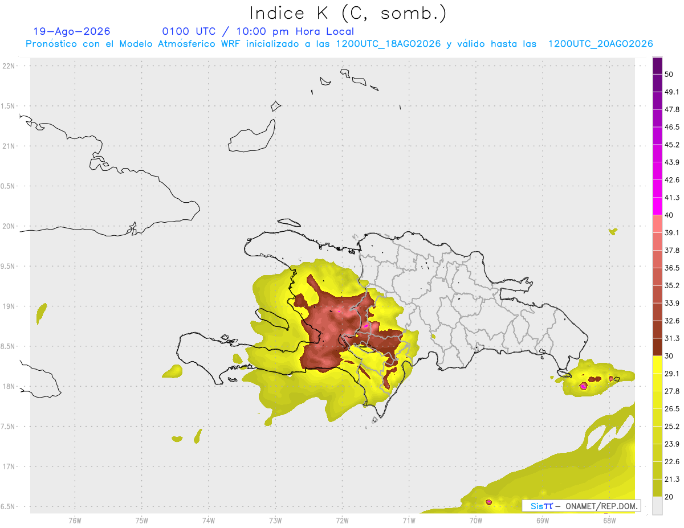Click the longitude axis label "69W"
The height and width of the screenshot is (528, 684).
[543, 520]
